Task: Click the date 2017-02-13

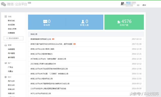Action: (x=137, y=39)
